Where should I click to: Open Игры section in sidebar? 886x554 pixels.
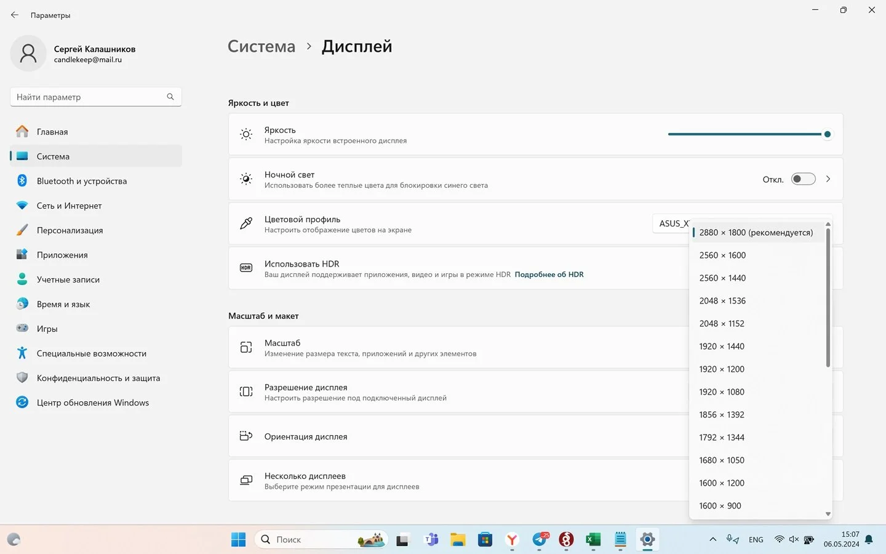click(x=96, y=329)
